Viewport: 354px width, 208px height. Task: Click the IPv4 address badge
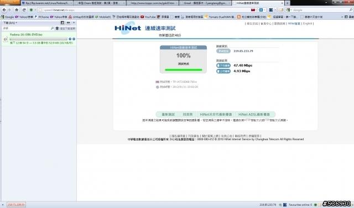pos(223,51)
